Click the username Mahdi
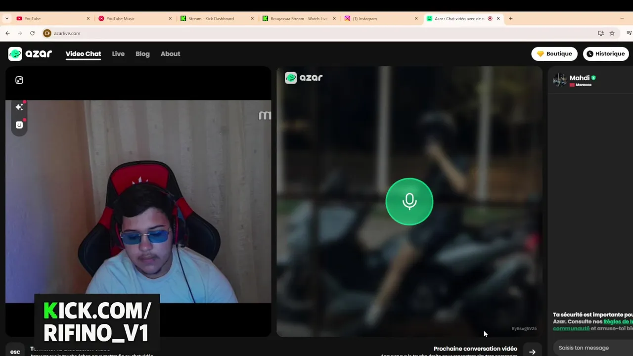This screenshot has width=633, height=356. 580,78
